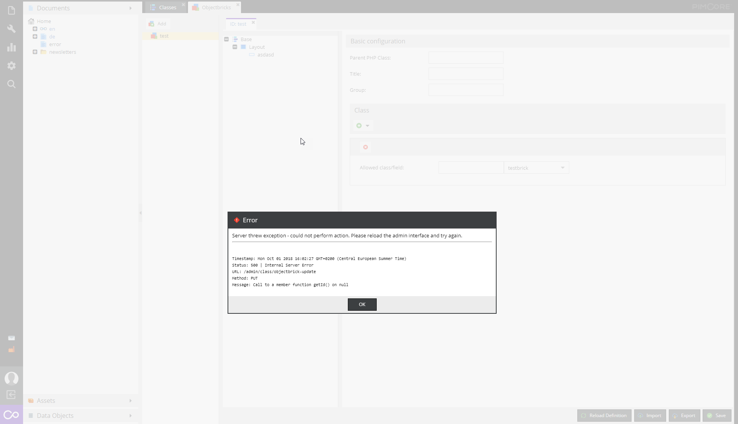Expand the newsletters folder node
Viewport: 738px width, 424px height.
(x=35, y=52)
